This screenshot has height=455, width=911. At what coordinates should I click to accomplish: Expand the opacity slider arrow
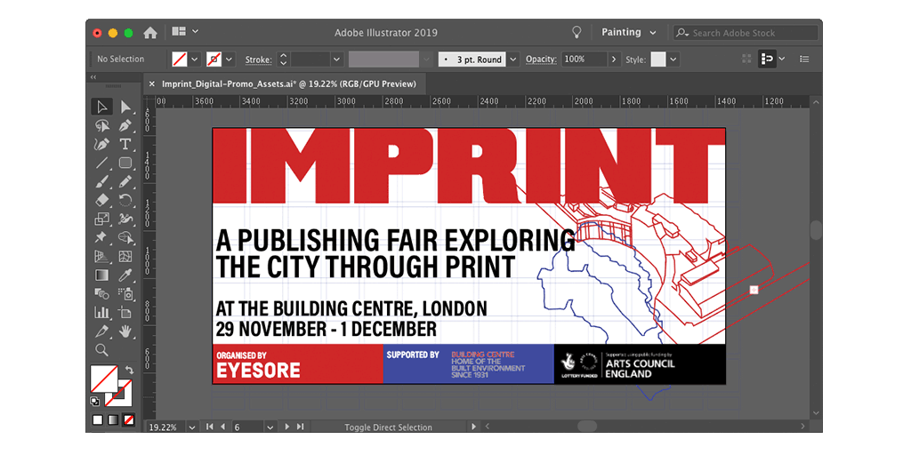[614, 60]
